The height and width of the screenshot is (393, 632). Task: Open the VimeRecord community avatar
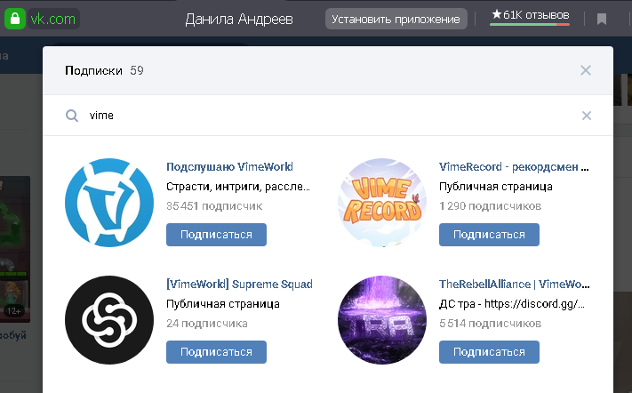(382, 203)
